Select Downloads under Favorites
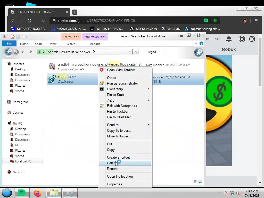This screenshot has height=198, width=264. 22,75
